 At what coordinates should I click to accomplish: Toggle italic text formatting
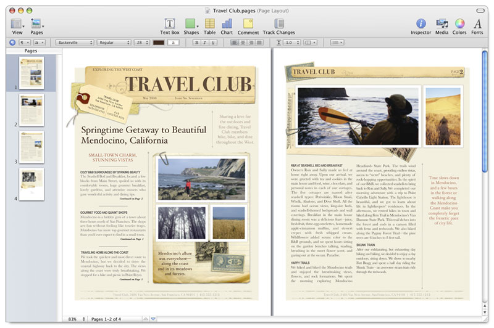205,43
